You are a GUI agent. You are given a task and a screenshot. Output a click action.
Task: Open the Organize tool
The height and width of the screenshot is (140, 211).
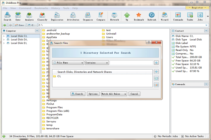pyautogui.click(x=88, y=16)
